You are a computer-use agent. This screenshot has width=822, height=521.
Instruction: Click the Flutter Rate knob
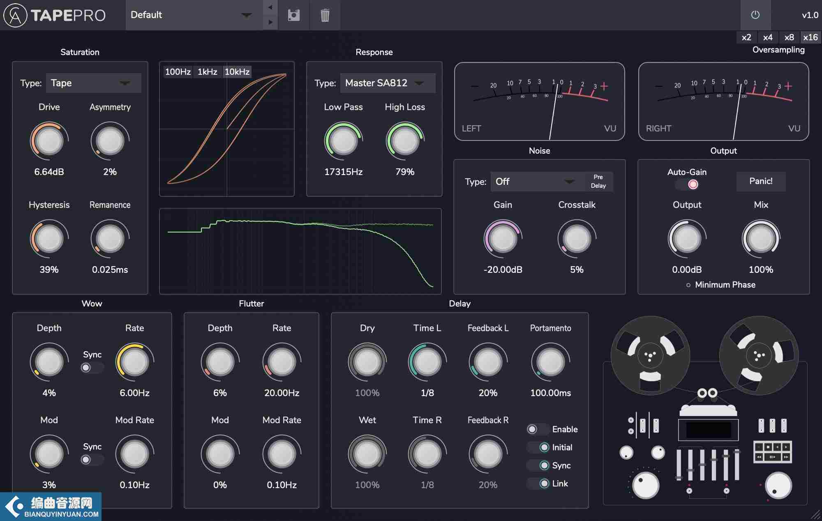pyautogui.click(x=282, y=362)
